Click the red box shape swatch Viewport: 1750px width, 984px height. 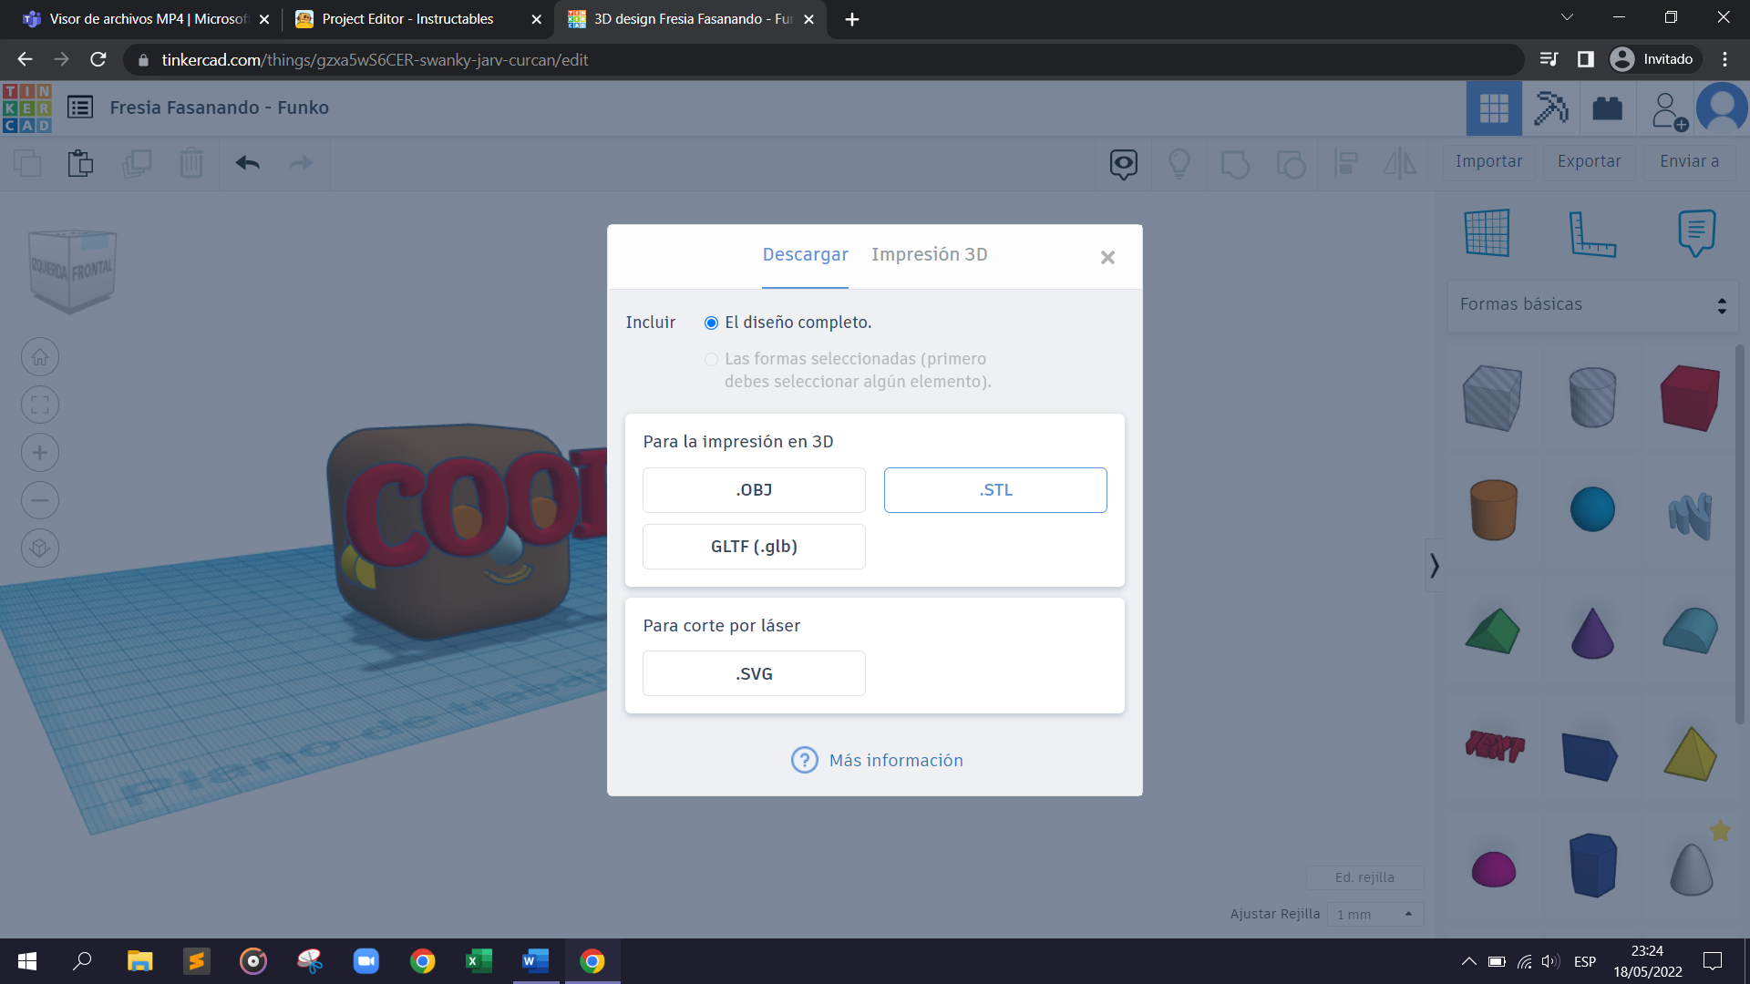pos(1689,398)
